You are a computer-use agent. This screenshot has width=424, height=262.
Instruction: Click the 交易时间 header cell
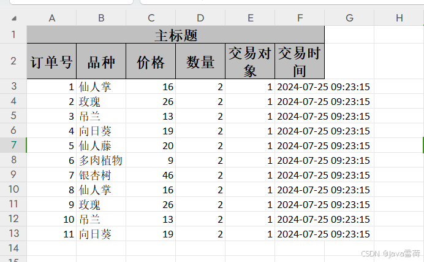click(300, 61)
